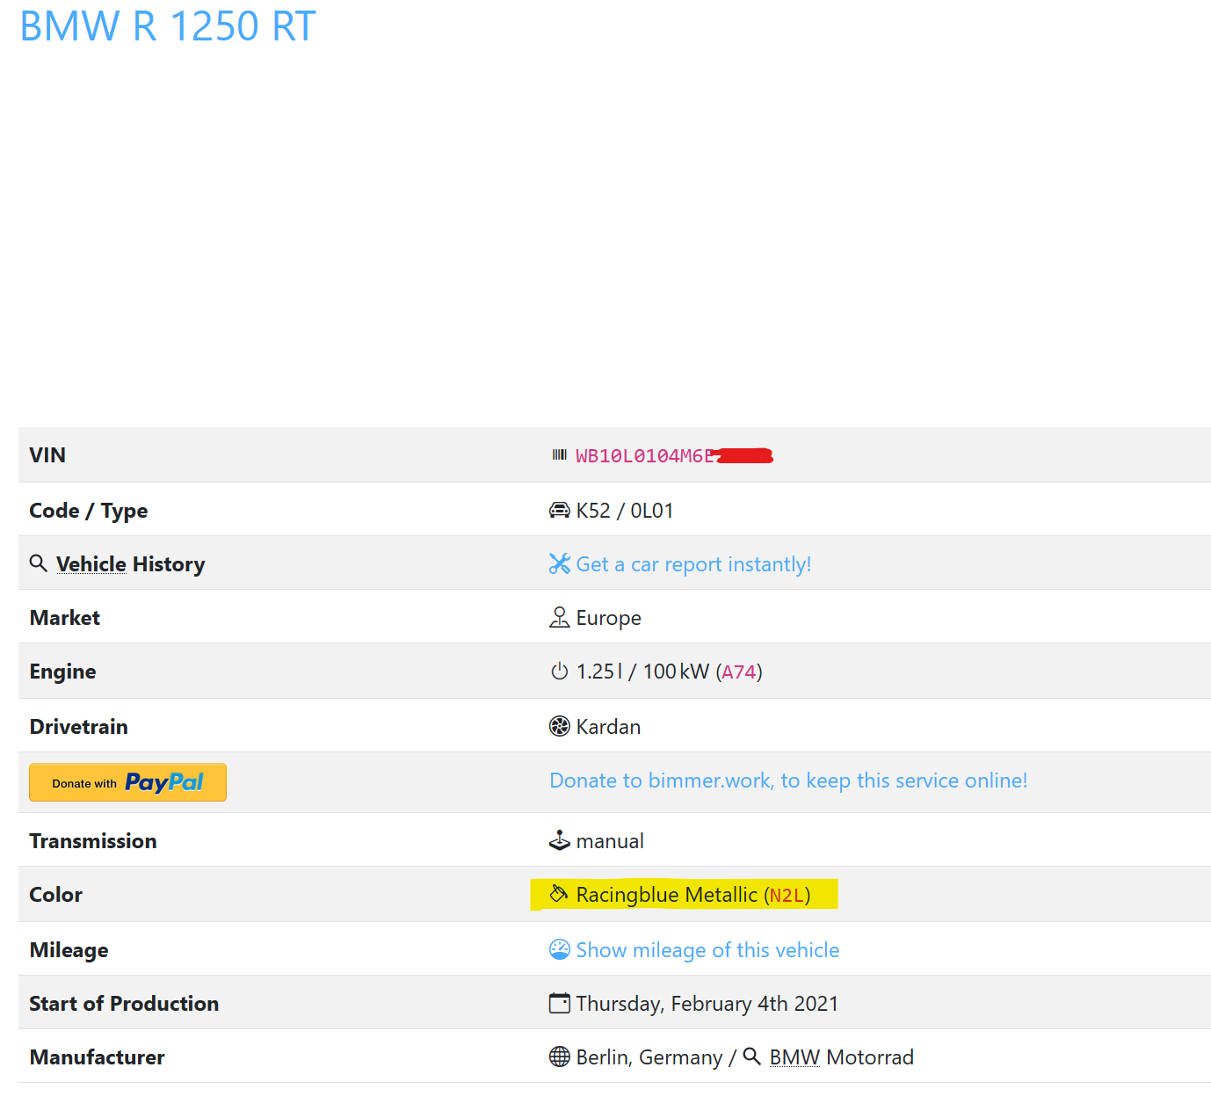Image resolution: width=1211 pixels, height=1111 pixels.
Task: Click the wheel icon beside Kardan
Action: click(x=559, y=726)
